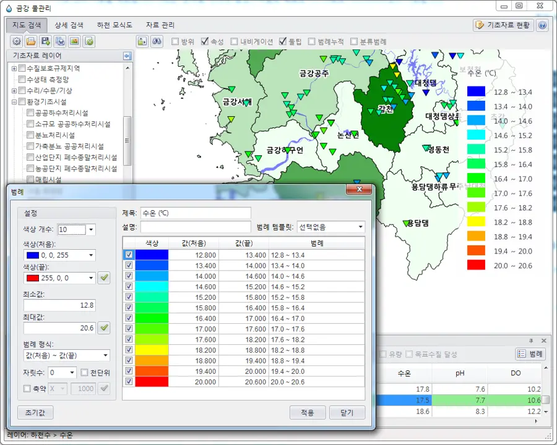Enable the 분류범례 checkbox
557x445 pixels.
point(354,41)
